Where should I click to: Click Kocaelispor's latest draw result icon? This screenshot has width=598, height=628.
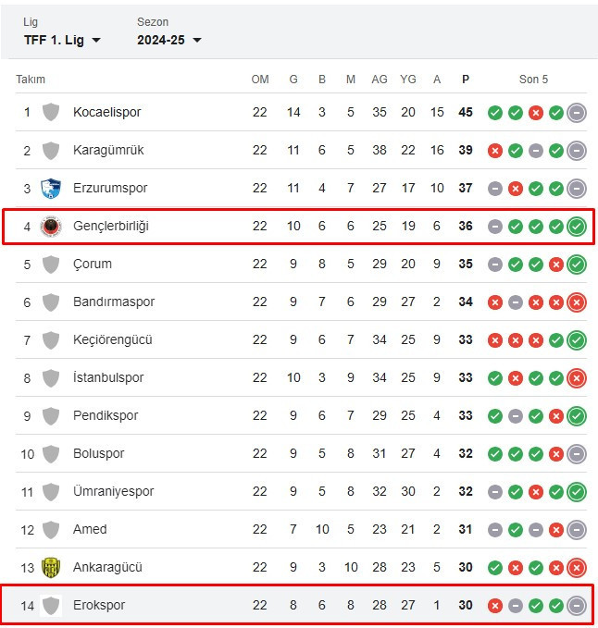(x=577, y=113)
